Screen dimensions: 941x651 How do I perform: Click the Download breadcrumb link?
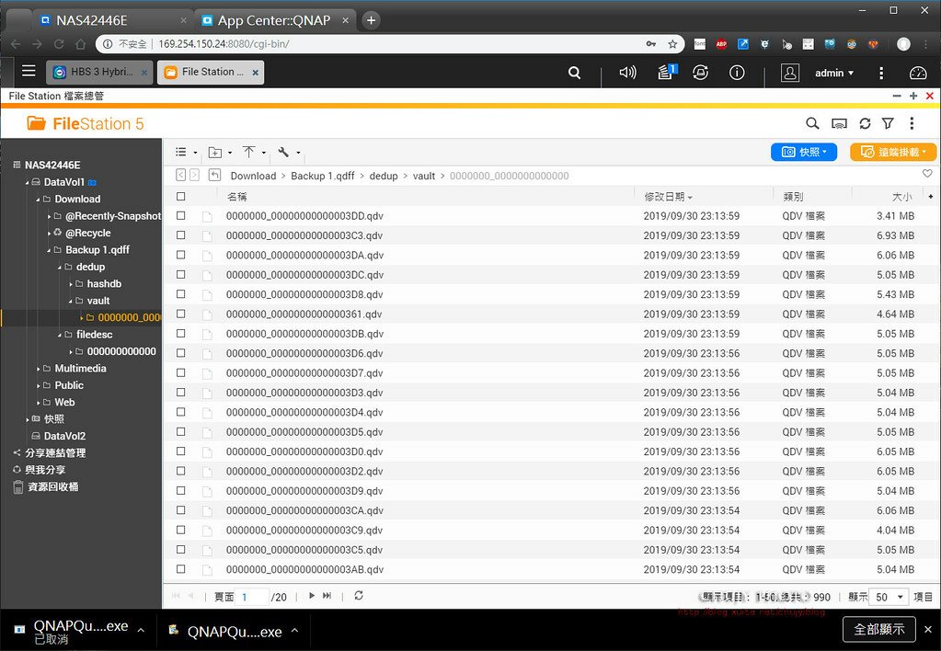click(x=253, y=176)
